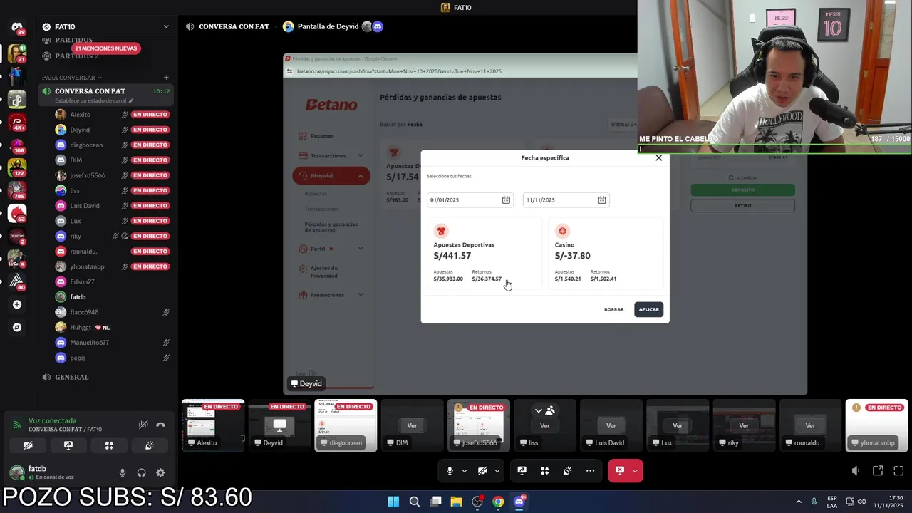The height and width of the screenshot is (513, 912).
Task: Open Alexito stream thumbnail
Action: (213, 425)
